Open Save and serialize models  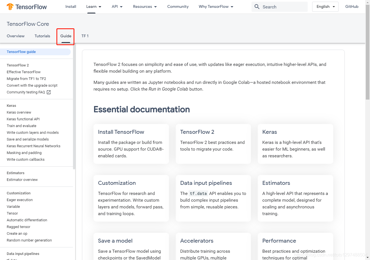28,139
